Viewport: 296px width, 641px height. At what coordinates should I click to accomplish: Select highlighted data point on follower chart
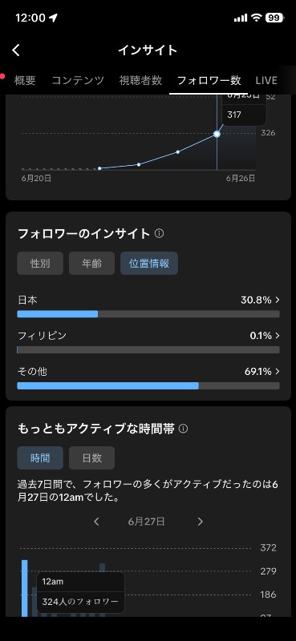[x=217, y=134]
